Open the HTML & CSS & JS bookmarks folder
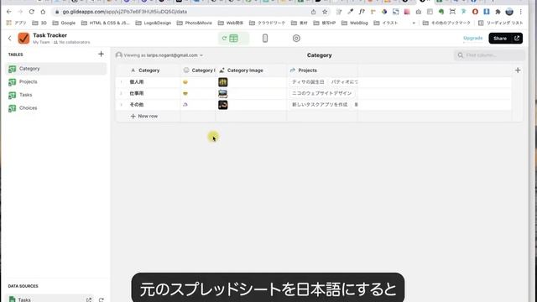 [106, 23]
